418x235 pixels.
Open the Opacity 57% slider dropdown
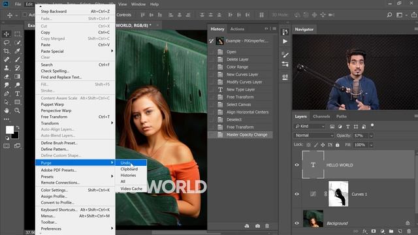(x=371, y=136)
